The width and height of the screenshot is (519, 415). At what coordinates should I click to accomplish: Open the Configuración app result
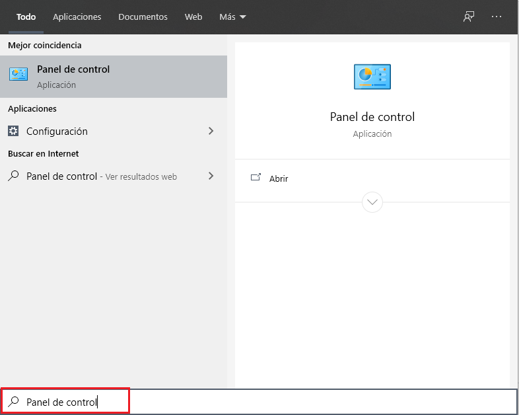point(57,131)
